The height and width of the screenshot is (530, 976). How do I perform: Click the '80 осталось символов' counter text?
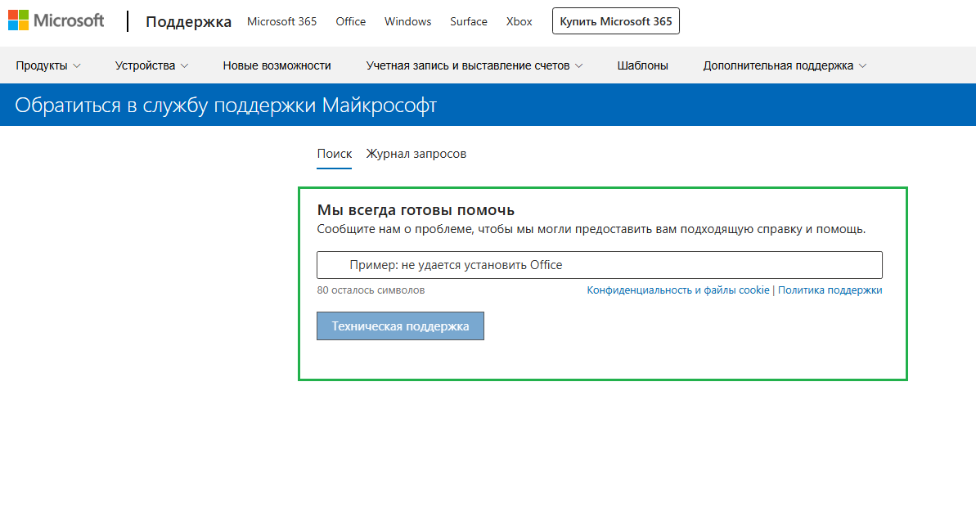tap(371, 290)
